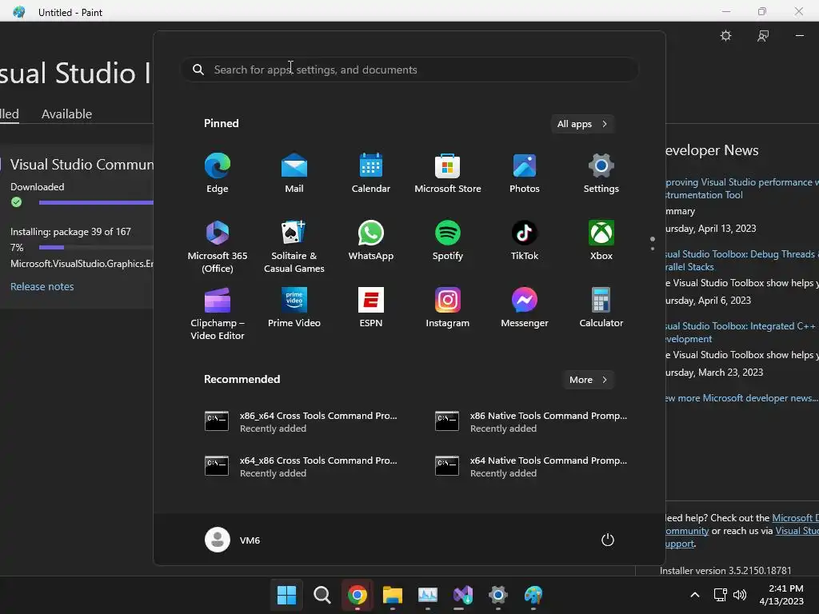Open Edge from the pinned apps
Viewport: 819px width, 614px height.
coord(218,173)
